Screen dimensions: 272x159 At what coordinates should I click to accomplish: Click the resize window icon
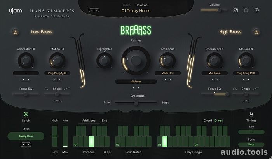point(235,10)
